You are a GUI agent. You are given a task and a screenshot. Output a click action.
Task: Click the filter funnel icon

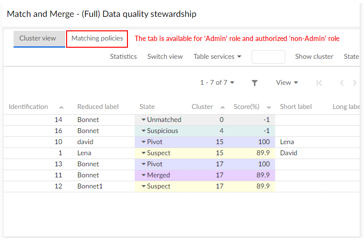pyautogui.click(x=254, y=83)
